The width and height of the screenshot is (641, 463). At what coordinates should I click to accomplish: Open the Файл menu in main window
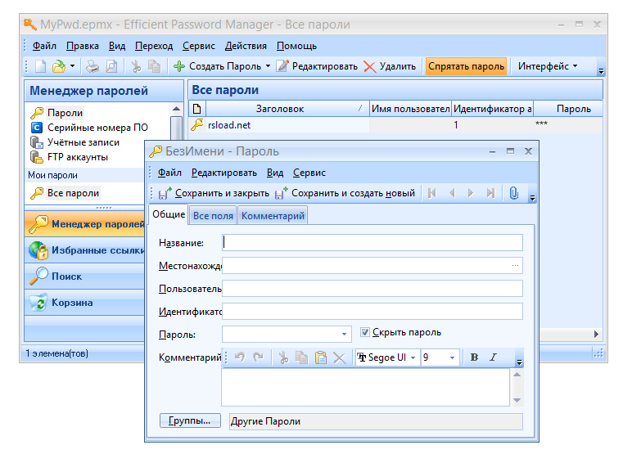click(44, 46)
